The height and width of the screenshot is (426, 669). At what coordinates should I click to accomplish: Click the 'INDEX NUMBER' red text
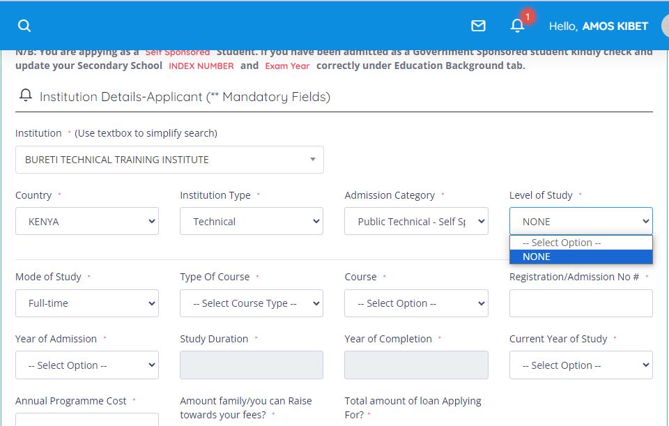tap(201, 66)
